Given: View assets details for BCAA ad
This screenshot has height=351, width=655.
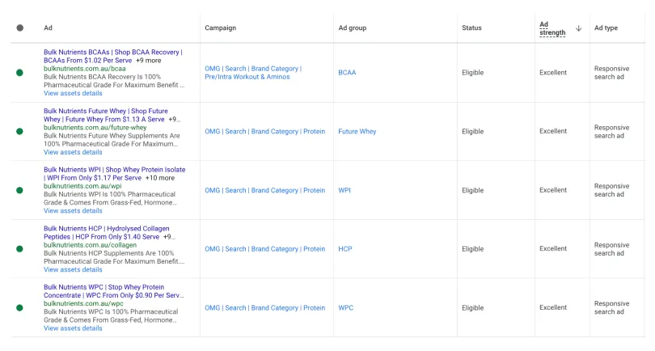Looking at the screenshot, I should 73,93.
